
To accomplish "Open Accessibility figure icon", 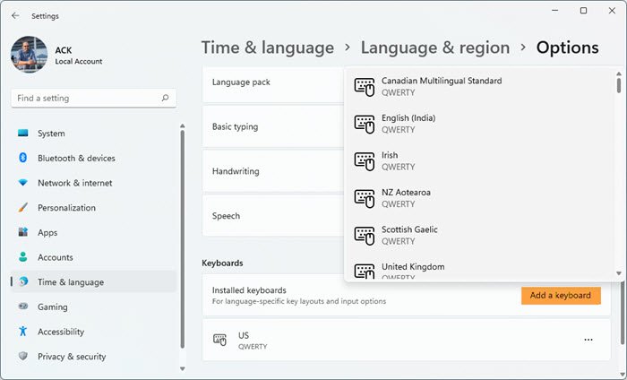I will pyautogui.click(x=22, y=332).
